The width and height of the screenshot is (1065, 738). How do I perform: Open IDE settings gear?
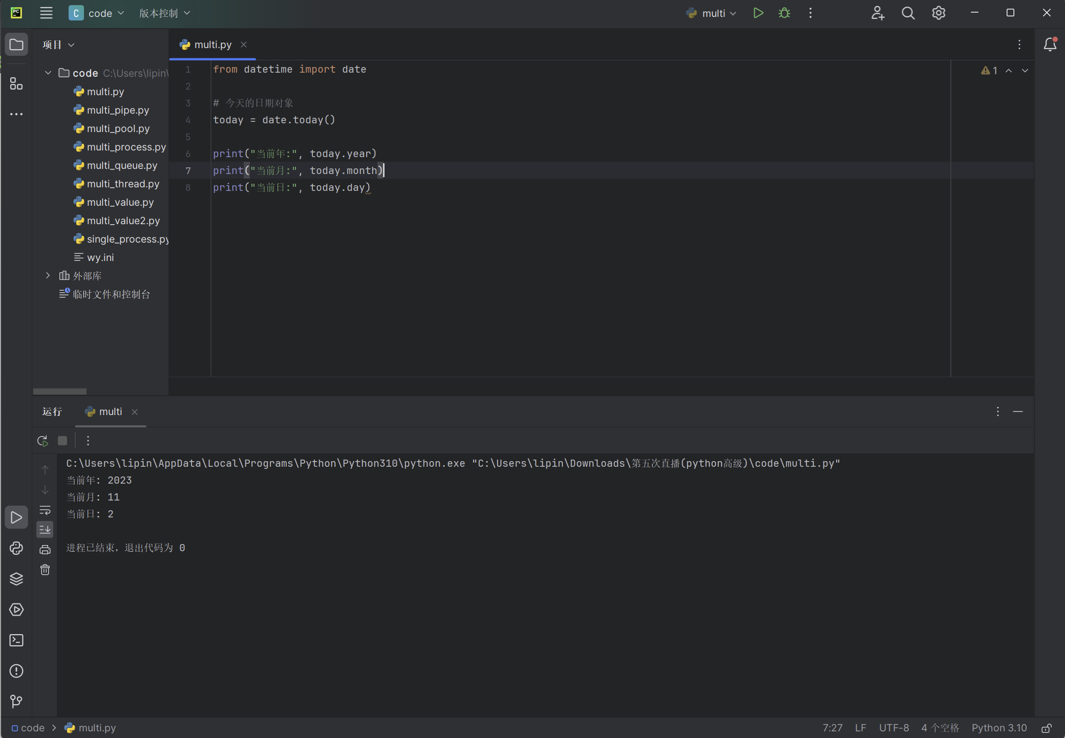click(939, 13)
